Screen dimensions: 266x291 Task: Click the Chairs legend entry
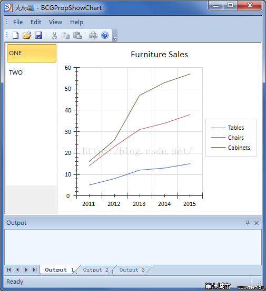(x=227, y=138)
